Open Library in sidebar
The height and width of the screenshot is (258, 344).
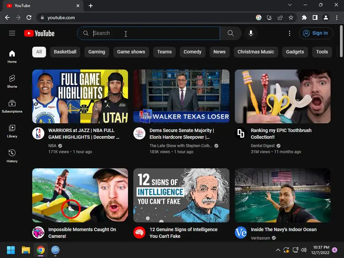[12, 131]
